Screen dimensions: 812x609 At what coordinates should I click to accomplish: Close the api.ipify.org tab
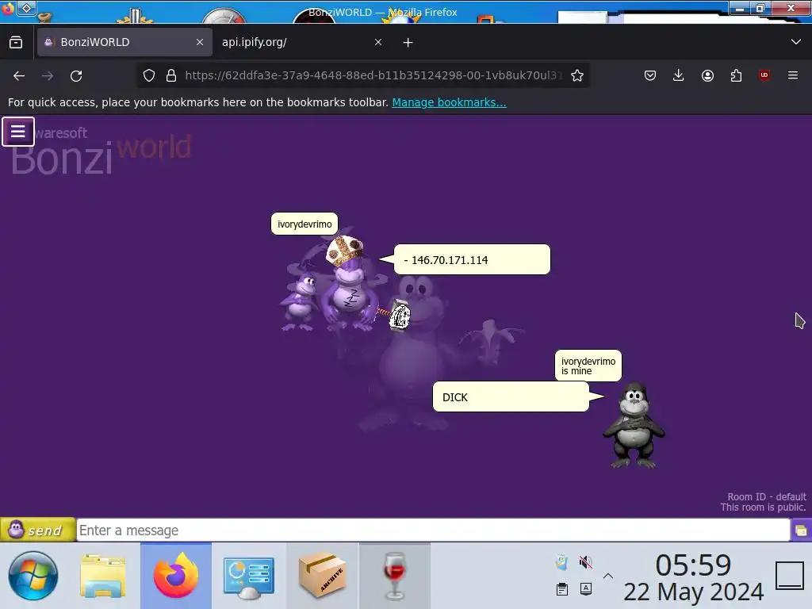[378, 43]
